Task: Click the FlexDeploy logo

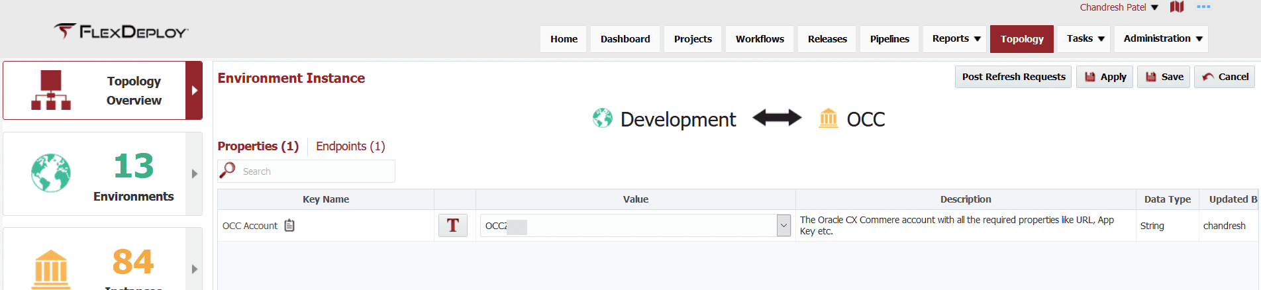Action: click(121, 31)
